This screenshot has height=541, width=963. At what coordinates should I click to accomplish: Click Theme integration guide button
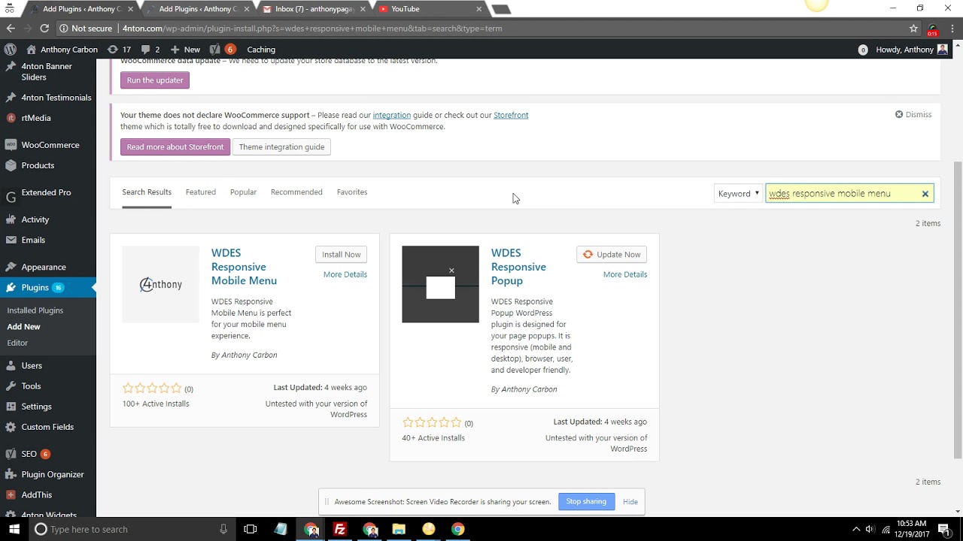tap(281, 147)
